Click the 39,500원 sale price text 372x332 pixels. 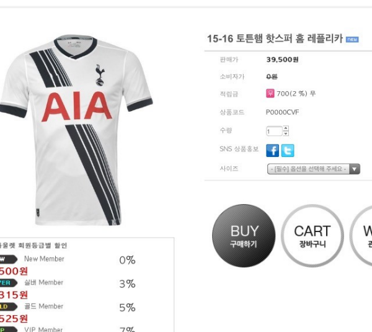coord(282,60)
